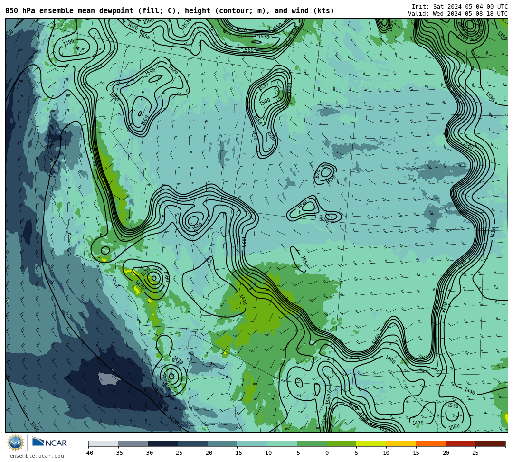
Task: Click the -30 colorbar tick label
Action: 148,453
